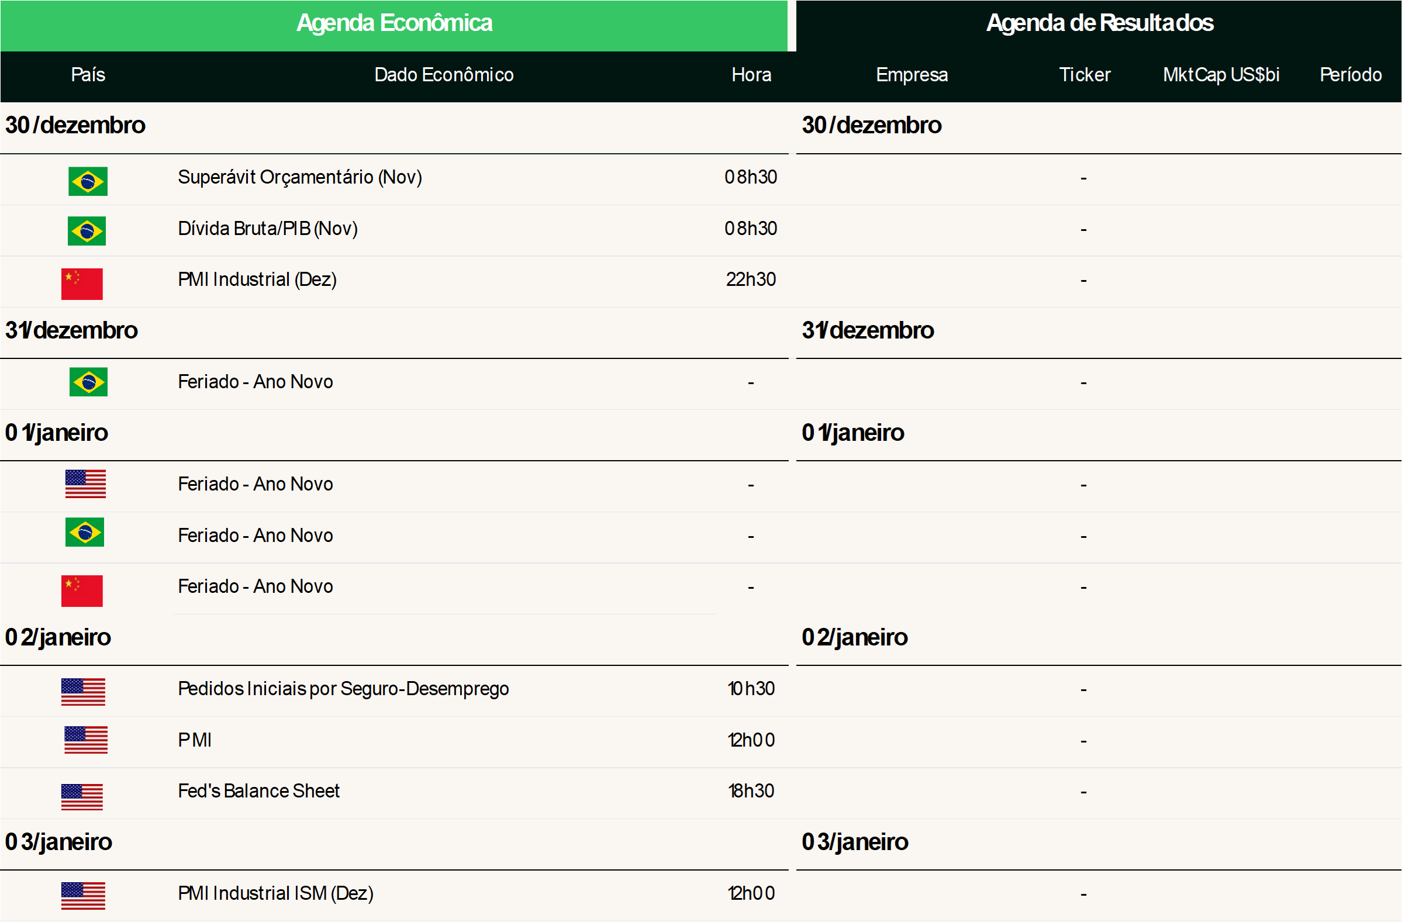Screen dimensions: 1402x922
Task: Click US flag beside PMI Industrial ISM
Action: pos(83,896)
